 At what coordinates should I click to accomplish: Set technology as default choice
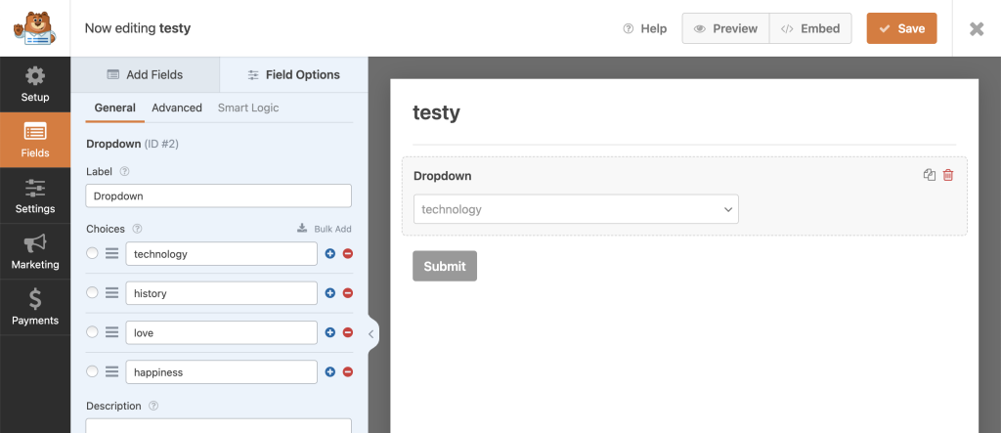click(x=93, y=253)
